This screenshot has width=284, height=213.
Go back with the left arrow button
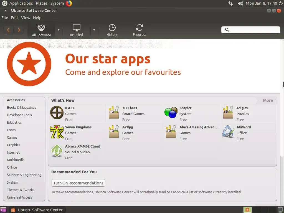click(9, 30)
